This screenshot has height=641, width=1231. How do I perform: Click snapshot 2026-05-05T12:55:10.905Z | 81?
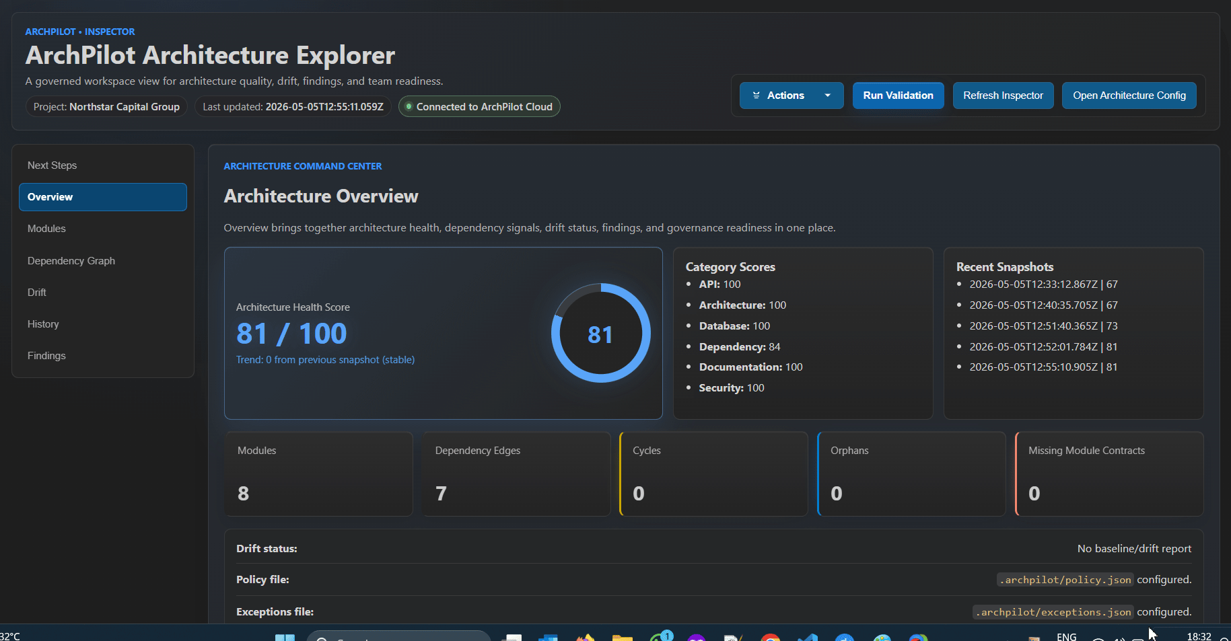coord(1043,367)
